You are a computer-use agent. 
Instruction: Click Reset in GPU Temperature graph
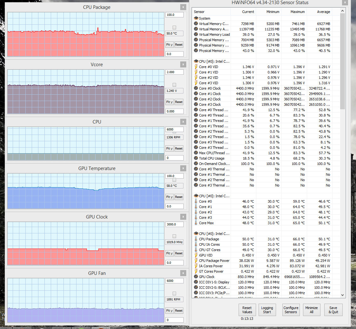click(179, 197)
